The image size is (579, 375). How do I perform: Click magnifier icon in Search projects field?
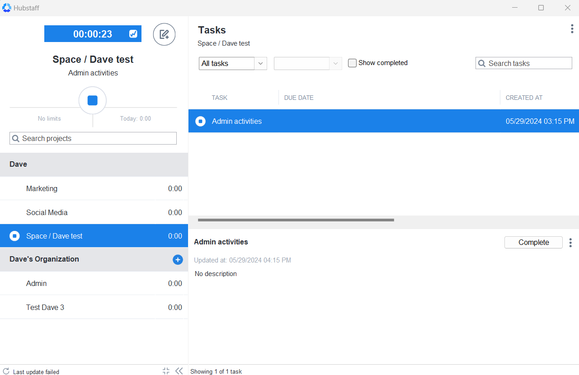[16, 138]
